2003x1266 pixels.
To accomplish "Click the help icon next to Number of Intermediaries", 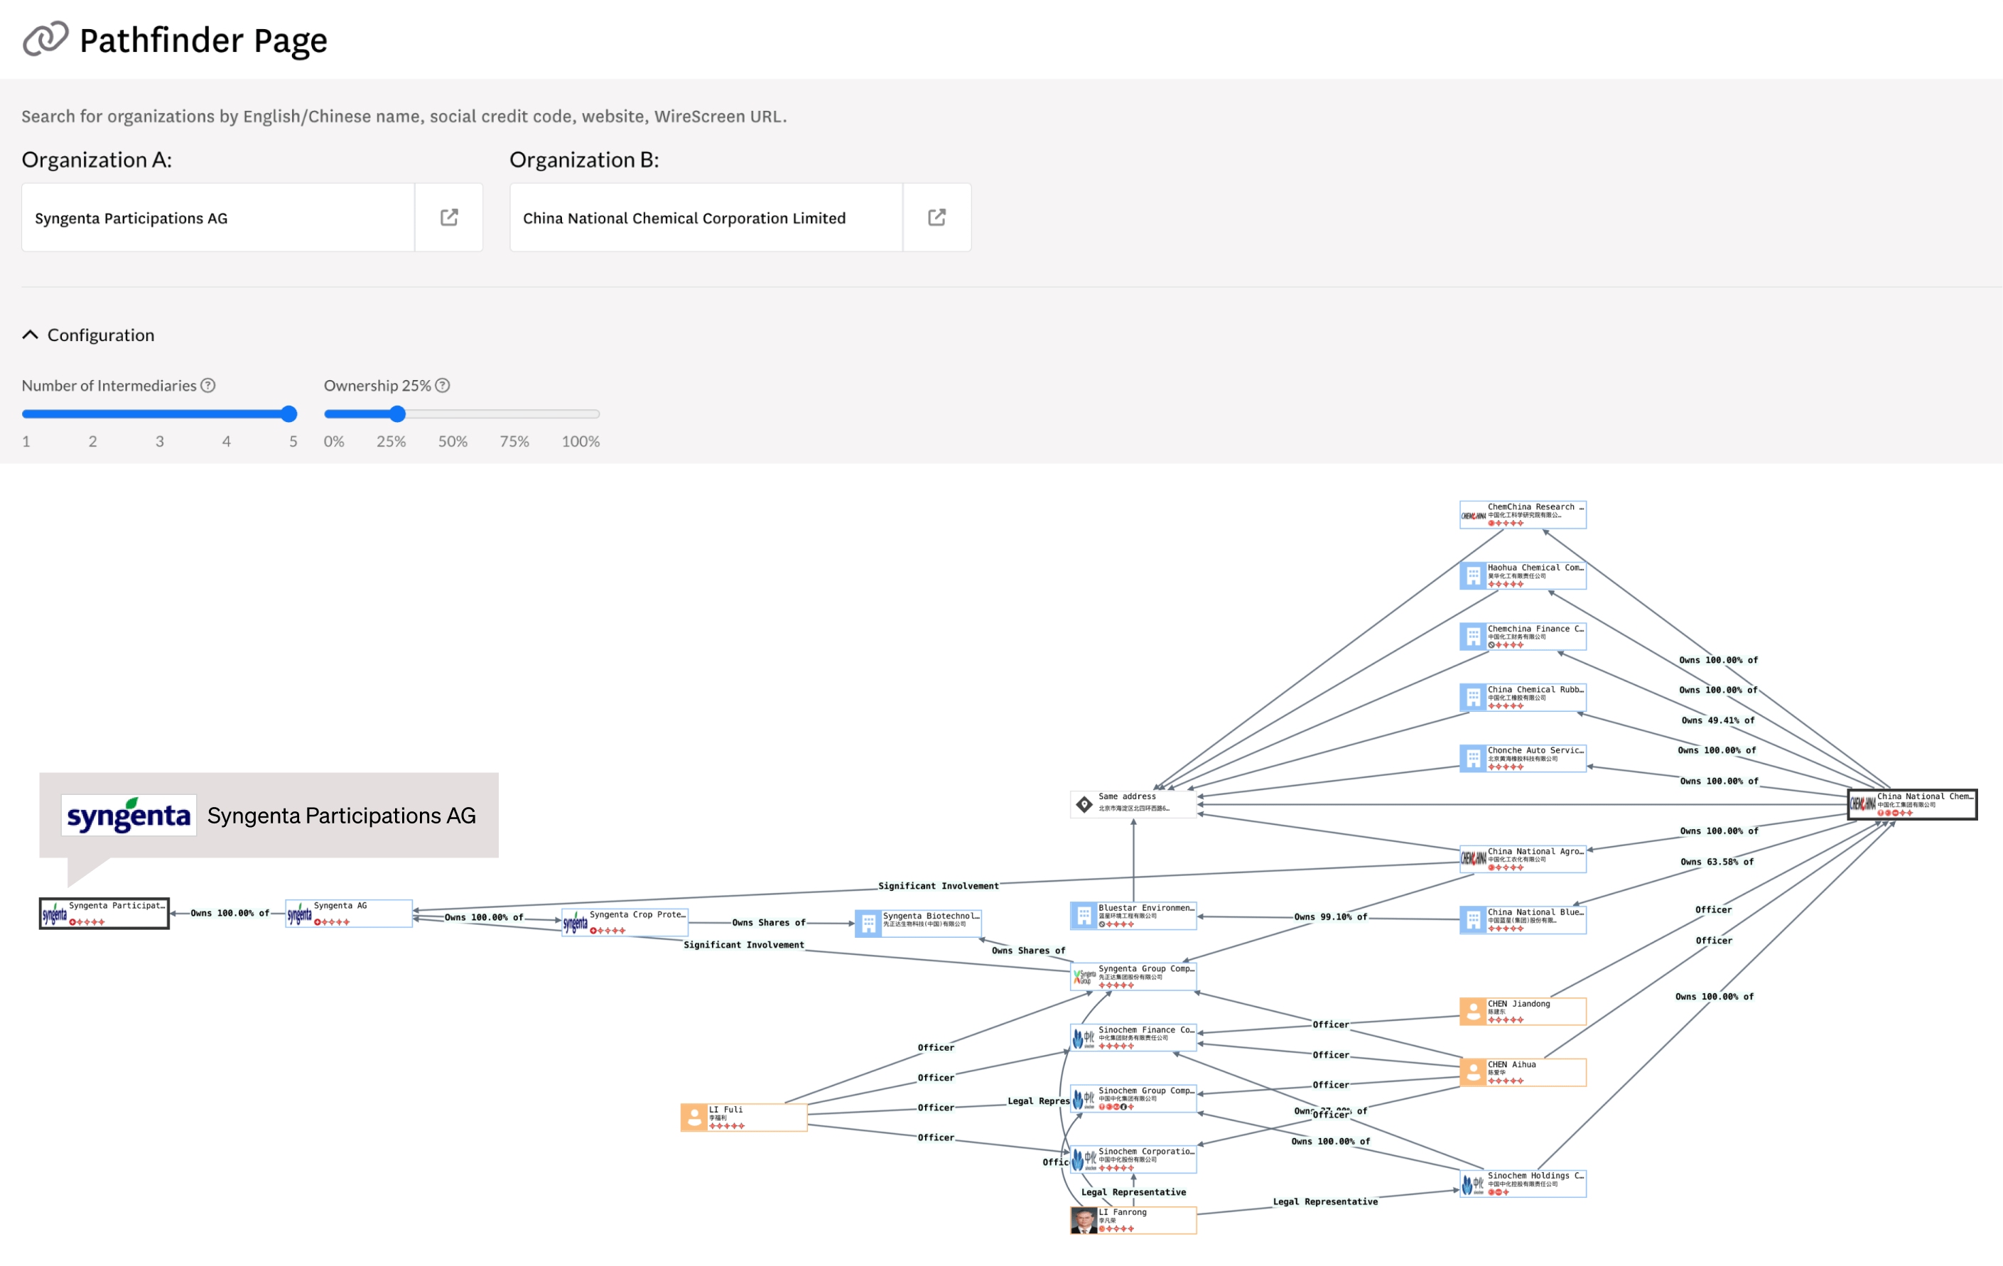I will (209, 385).
